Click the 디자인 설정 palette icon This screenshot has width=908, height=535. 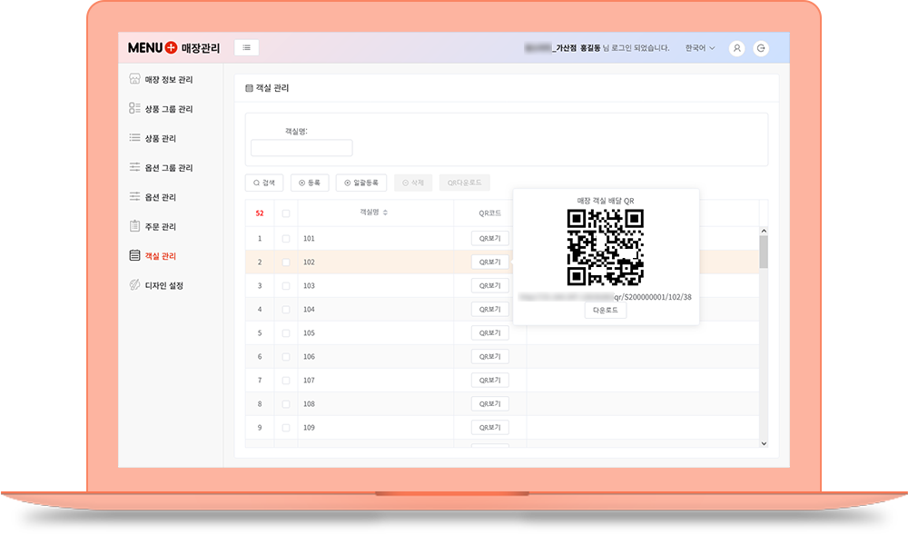[135, 285]
